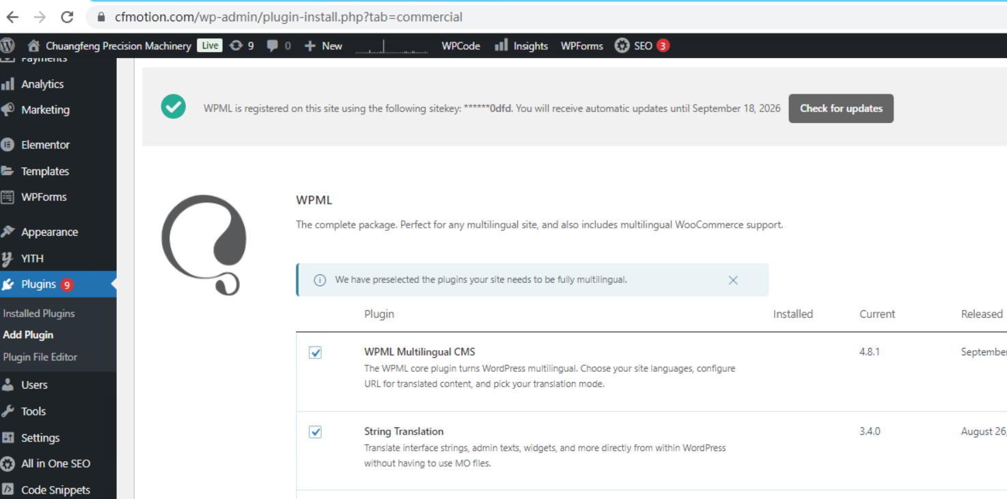Click the red SEO notification badge
This screenshot has width=1007, height=499.
[x=663, y=46]
